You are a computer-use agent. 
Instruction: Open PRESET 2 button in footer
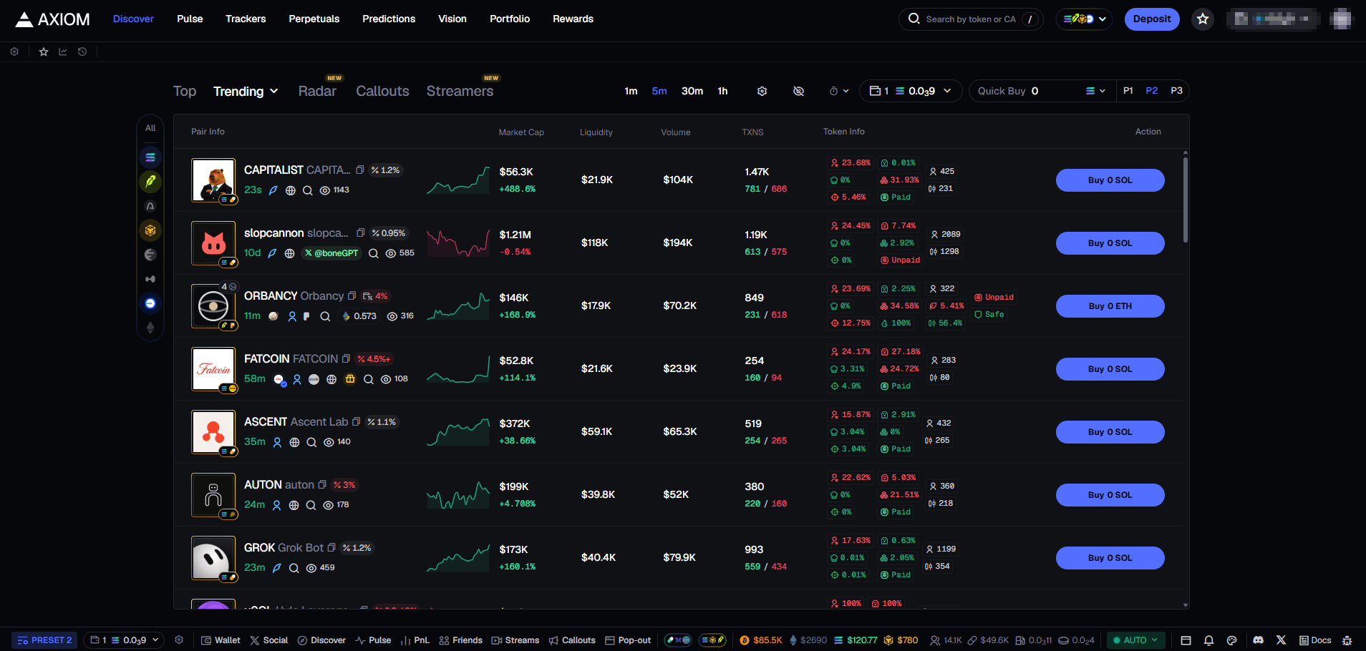coord(44,640)
